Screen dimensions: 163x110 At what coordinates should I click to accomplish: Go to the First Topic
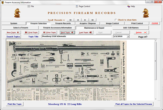[31, 32]
